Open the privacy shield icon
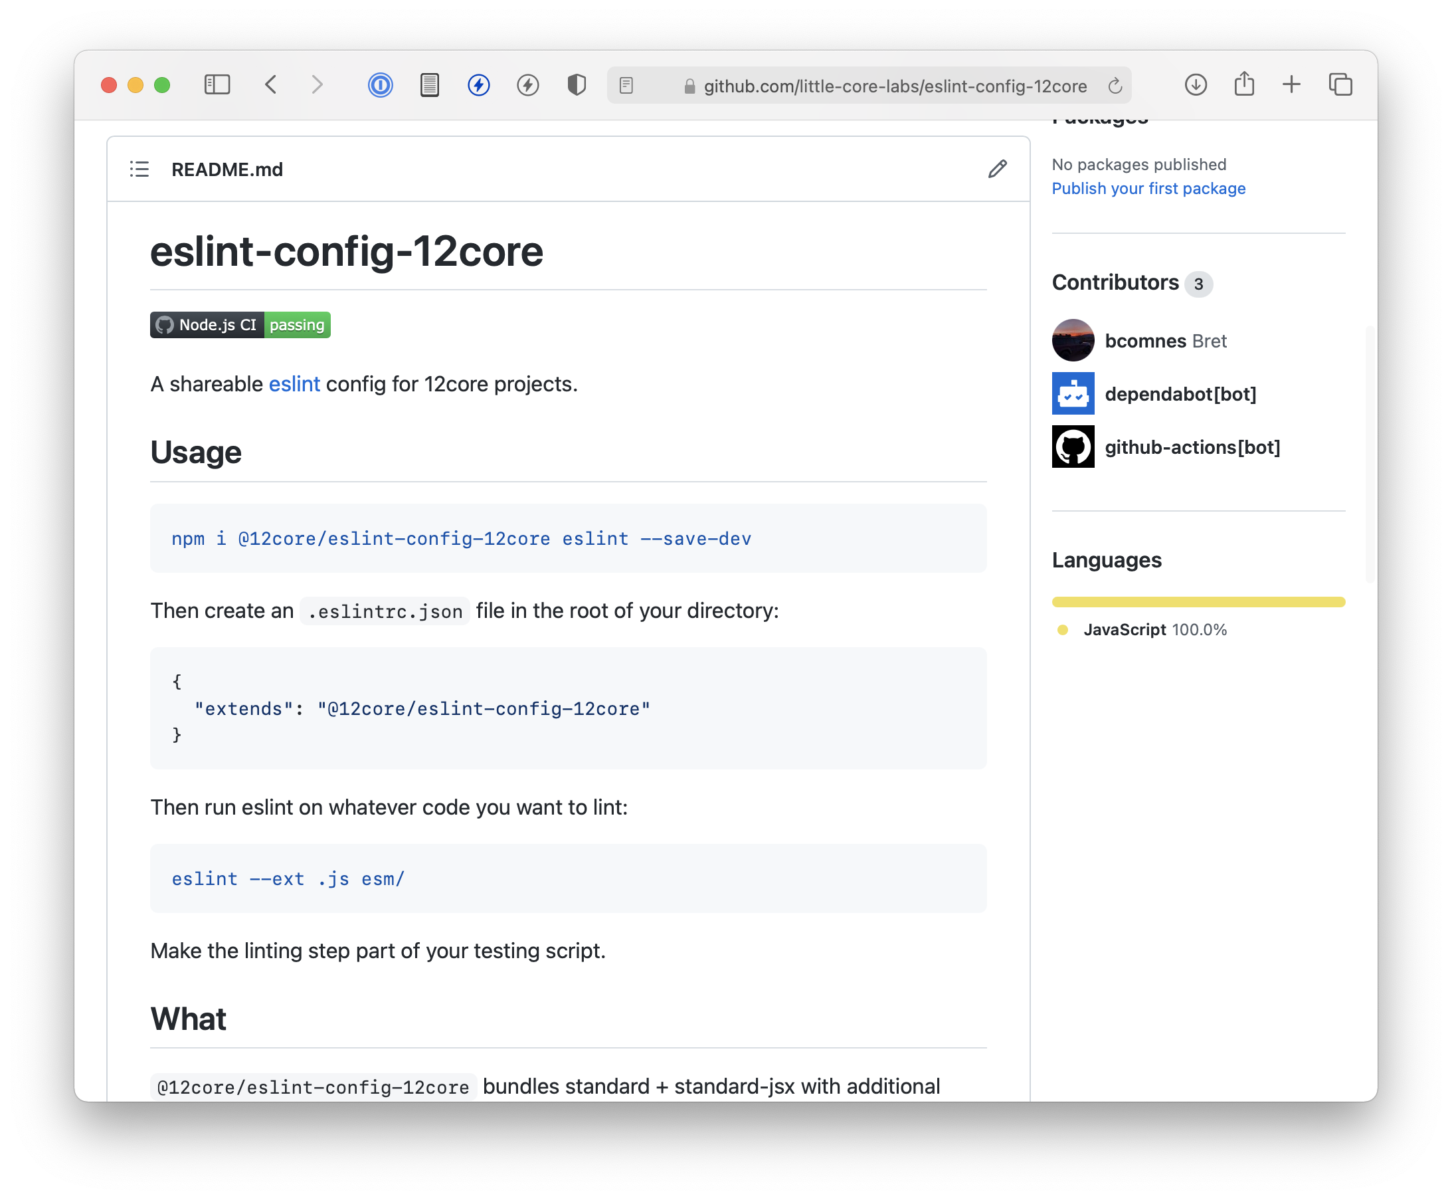This screenshot has width=1452, height=1200. tap(577, 85)
